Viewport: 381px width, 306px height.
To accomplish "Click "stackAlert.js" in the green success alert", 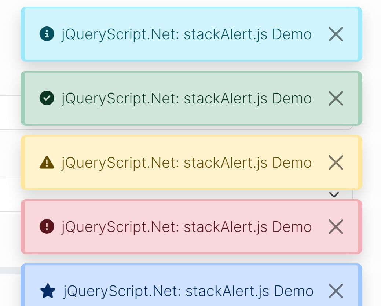I will [x=226, y=99].
